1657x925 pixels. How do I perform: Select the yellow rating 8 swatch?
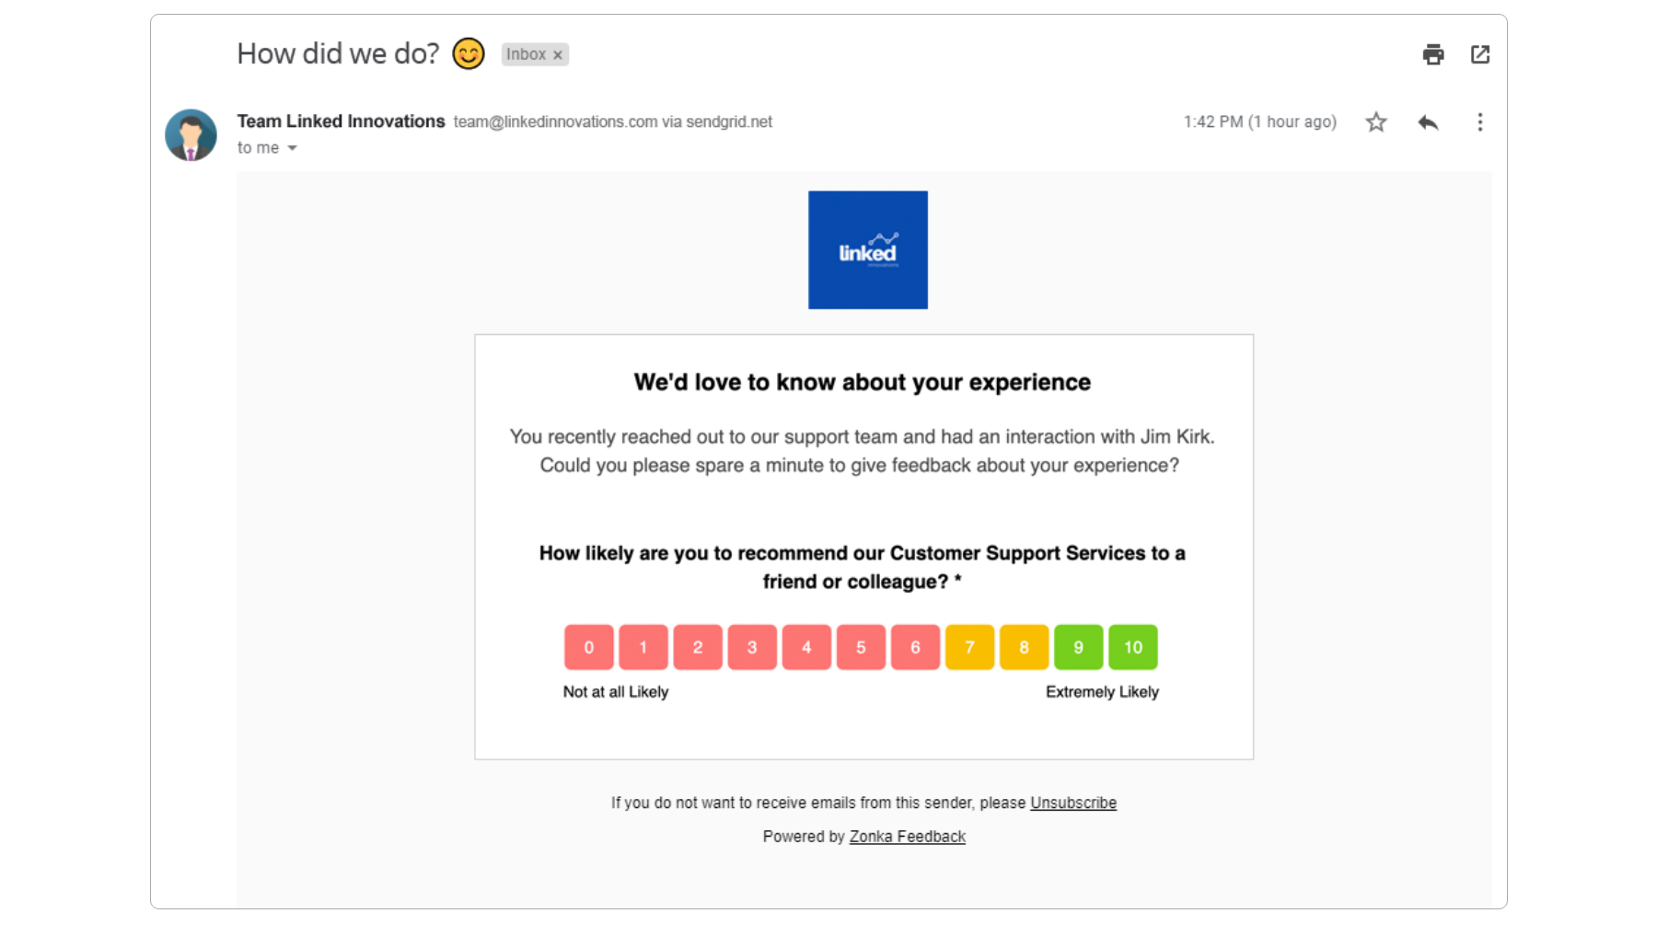coord(1024,646)
